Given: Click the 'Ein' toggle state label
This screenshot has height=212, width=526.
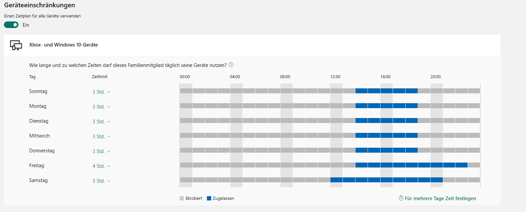Looking at the screenshot, I should 26,25.
